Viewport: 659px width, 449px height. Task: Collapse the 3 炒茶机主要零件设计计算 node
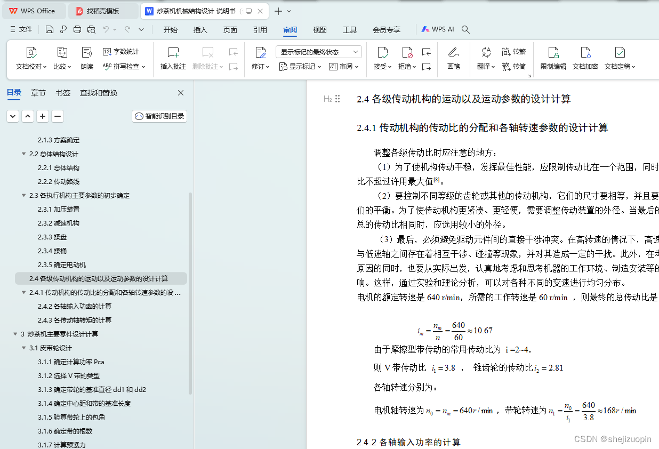tap(15, 334)
